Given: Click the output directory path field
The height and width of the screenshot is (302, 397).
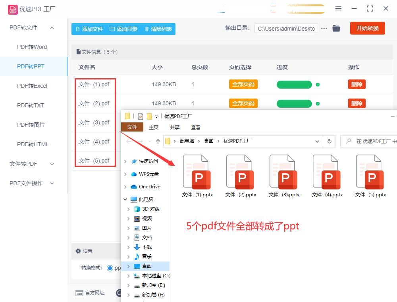Looking at the screenshot, I should point(286,29).
